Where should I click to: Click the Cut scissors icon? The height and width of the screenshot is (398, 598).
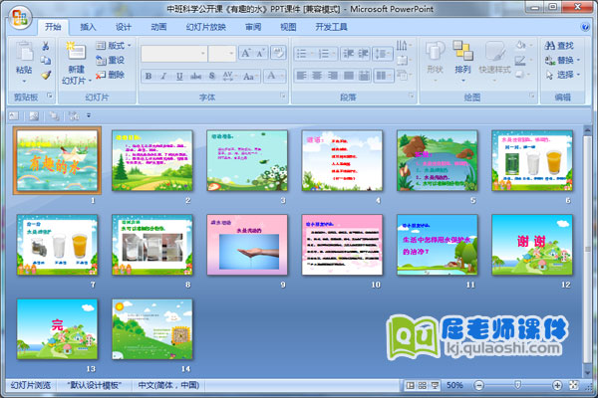(46, 46)
